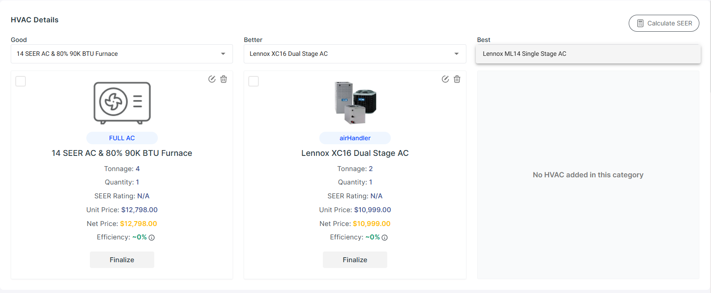This screenshot has height=293, width=711.
Task: Click the FULL AC tag
Action: tap(122, 138)
